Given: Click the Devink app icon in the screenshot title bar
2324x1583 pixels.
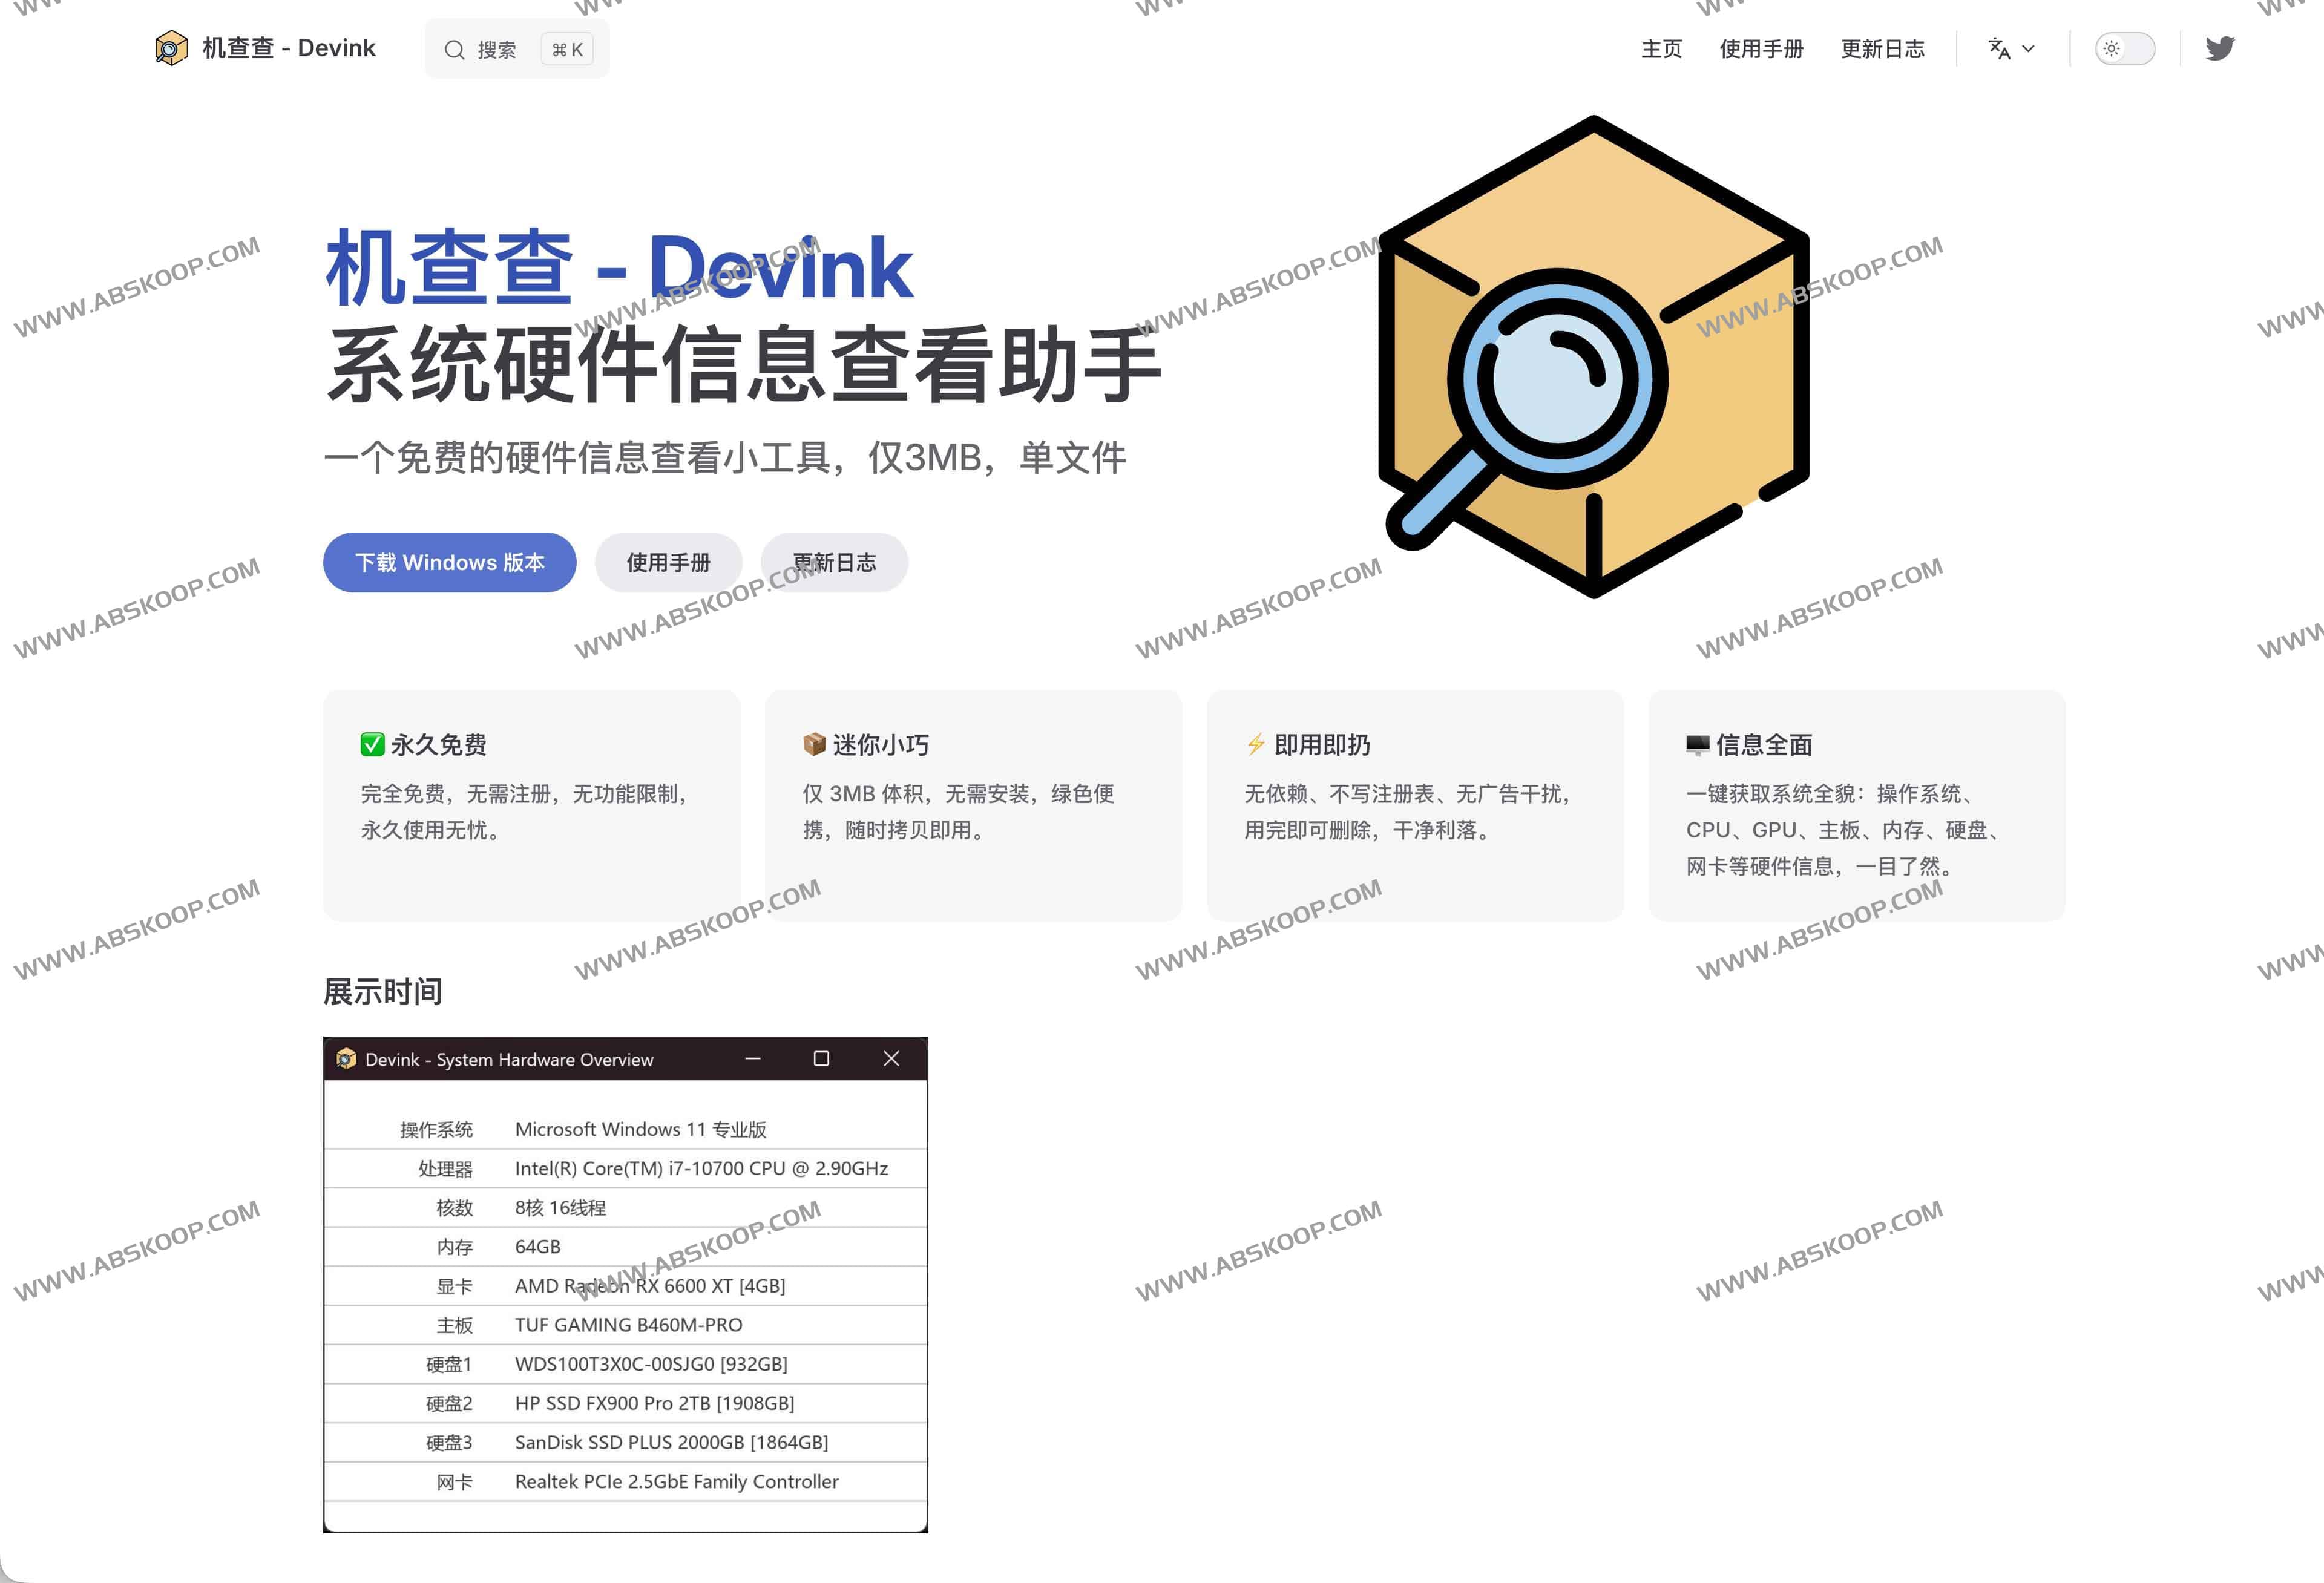Looking at the screenshot, I should pos(347,1058).
